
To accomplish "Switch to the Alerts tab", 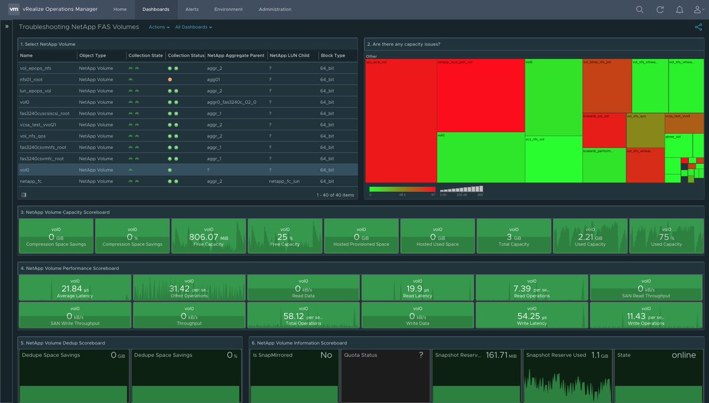I will 192,9.
